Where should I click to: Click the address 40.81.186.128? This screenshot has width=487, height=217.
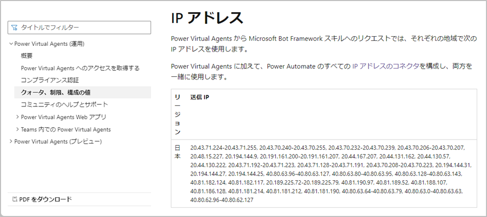tap(208, 192)
